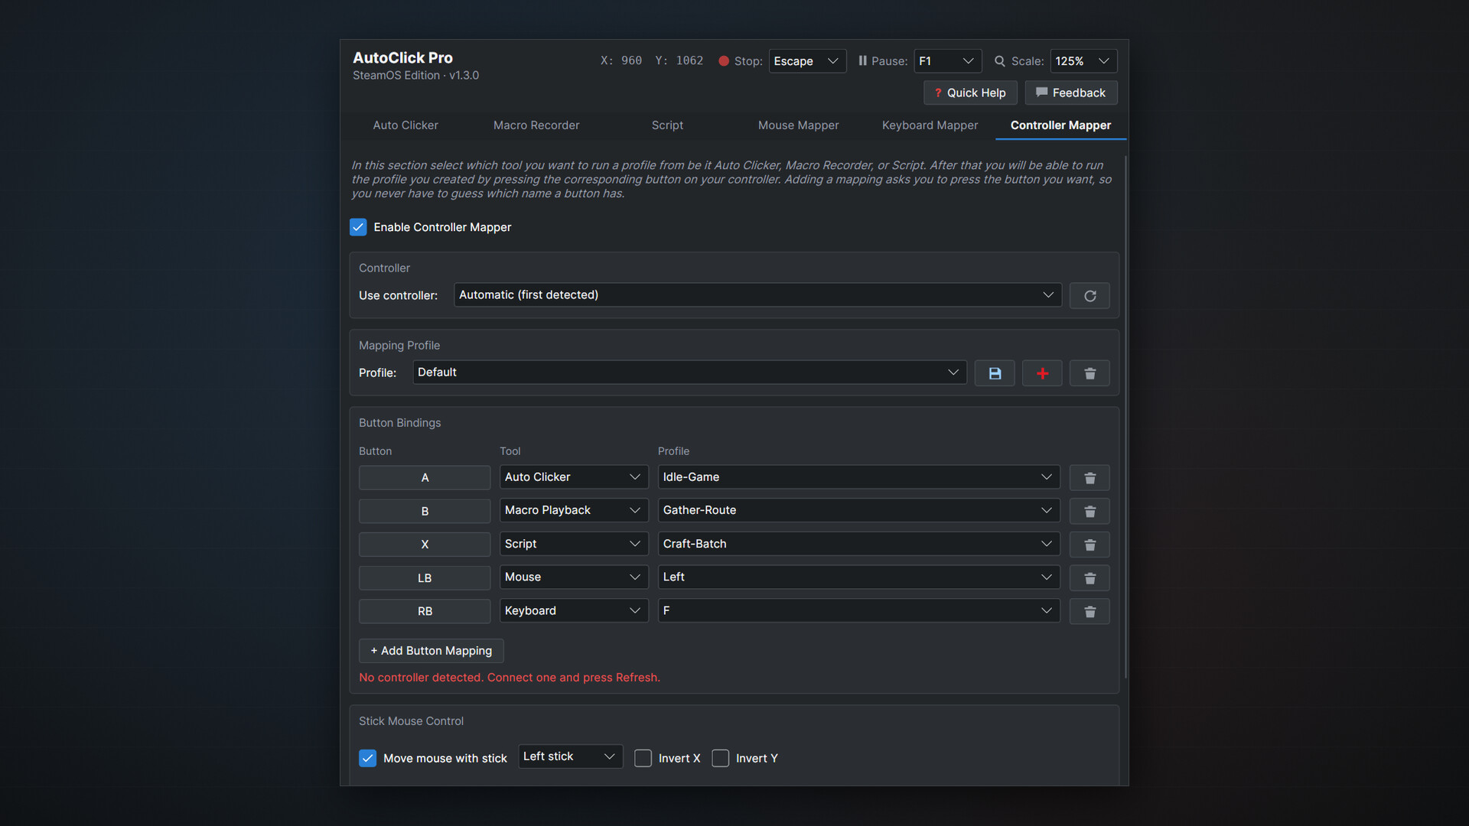The height and width of the screenshot is (826, 1469).
Task: Switch to the Mouse Mapper tab
Action: click(x=798, y=125)
